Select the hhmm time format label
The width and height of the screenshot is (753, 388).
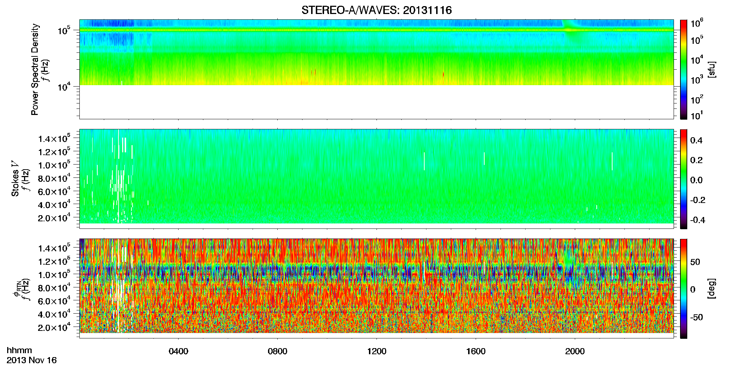click(19, 350)
